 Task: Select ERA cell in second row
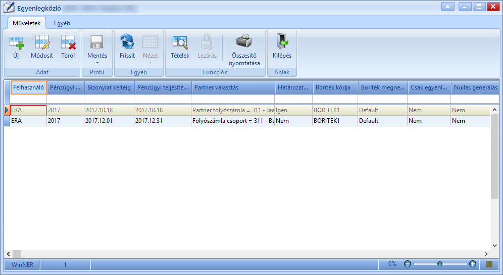click(x=29, y=121)
